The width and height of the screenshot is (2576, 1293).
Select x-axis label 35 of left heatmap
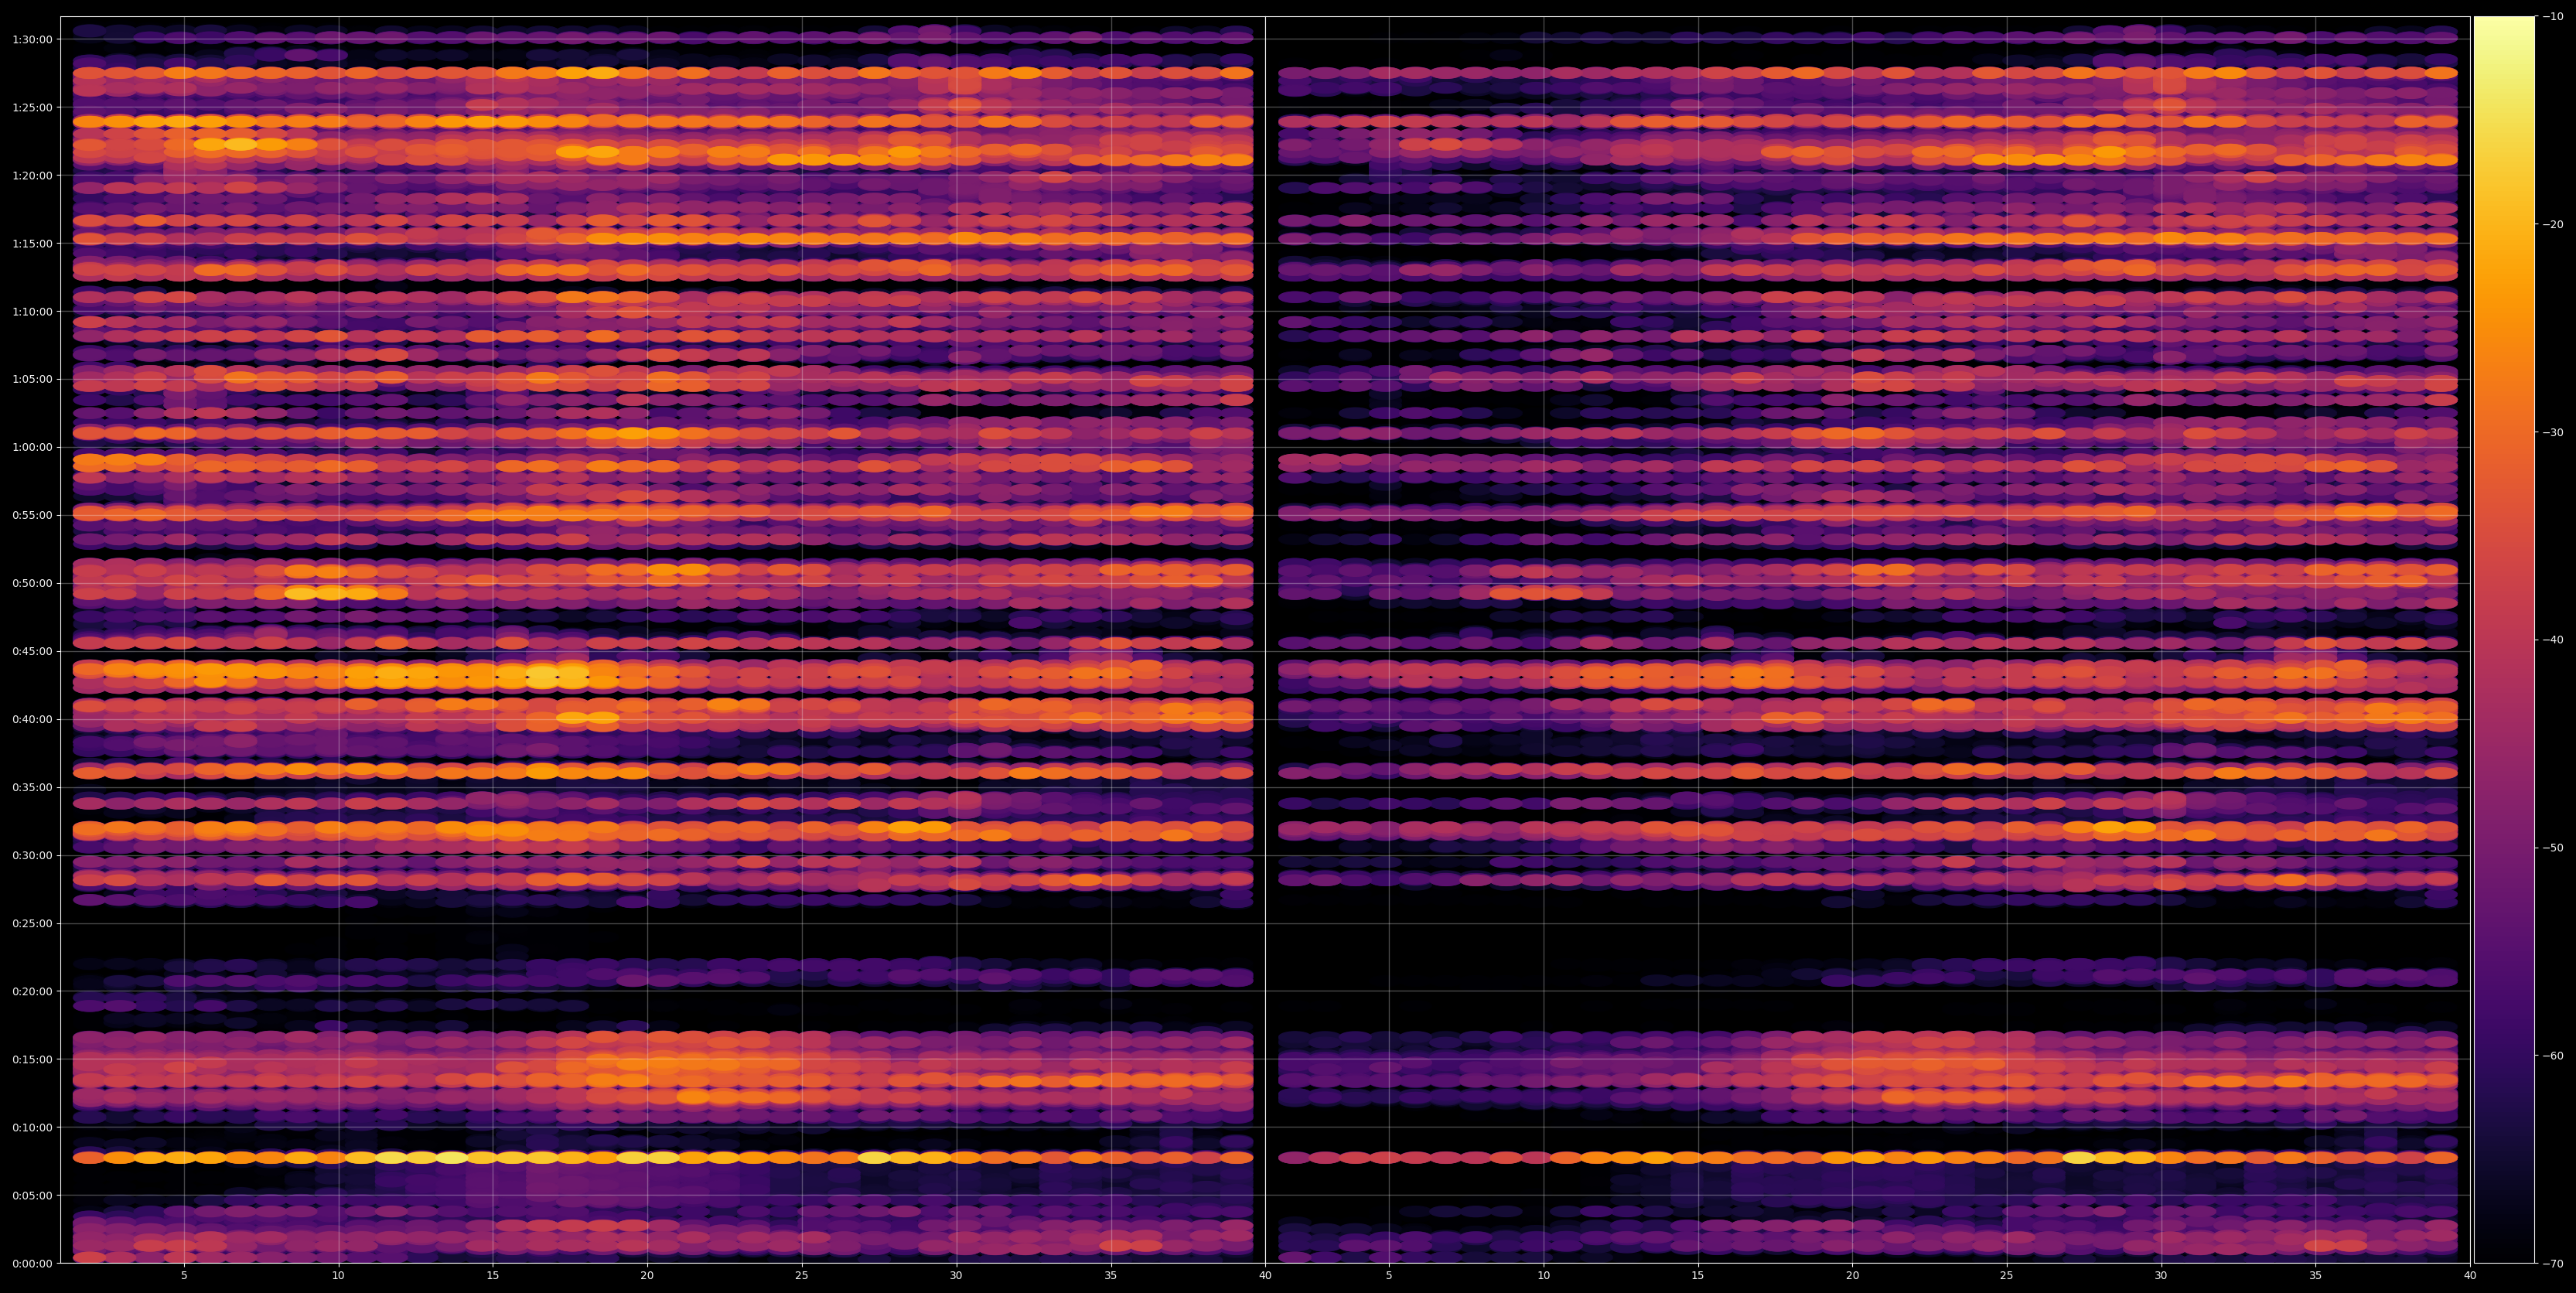1111,1276
